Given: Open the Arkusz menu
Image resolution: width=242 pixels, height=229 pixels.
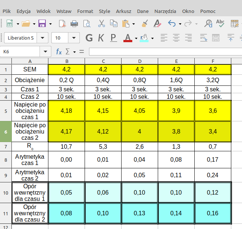Looking at the screenshot, I should 124,11.
